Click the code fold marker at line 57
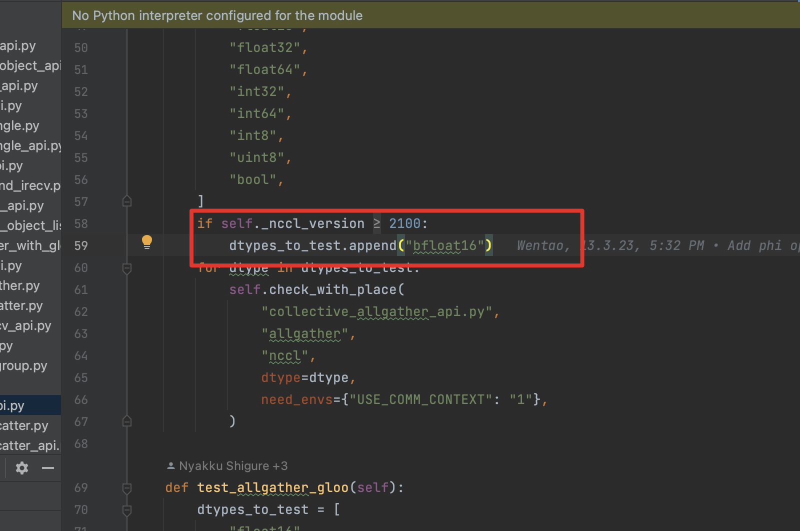Image resolution: width=800 pixels, height=531 pixels. click(x=126, y=201)
